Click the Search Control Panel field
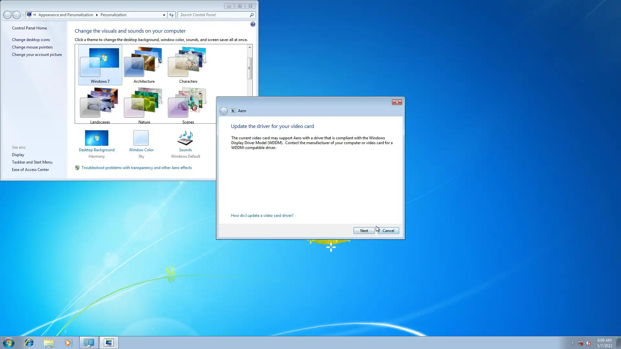This screenshot has height=349, width=621. pos(213,15)
